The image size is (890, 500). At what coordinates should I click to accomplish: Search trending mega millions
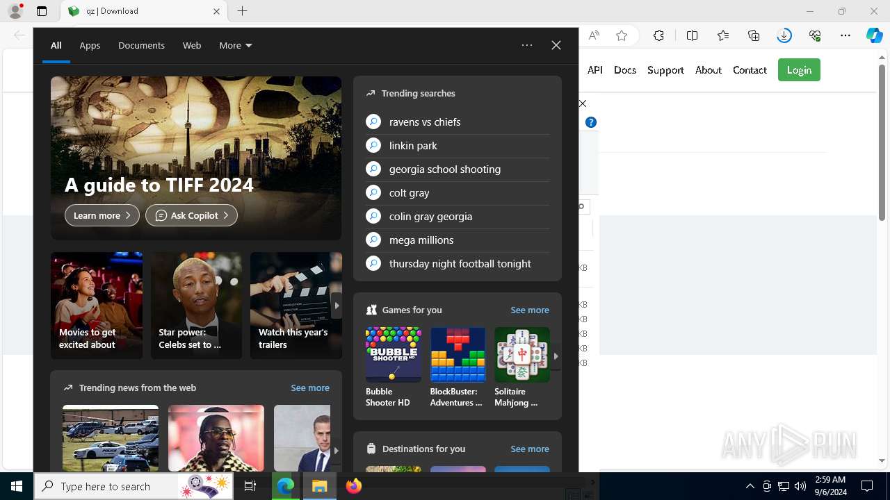(x=458, y=240)
